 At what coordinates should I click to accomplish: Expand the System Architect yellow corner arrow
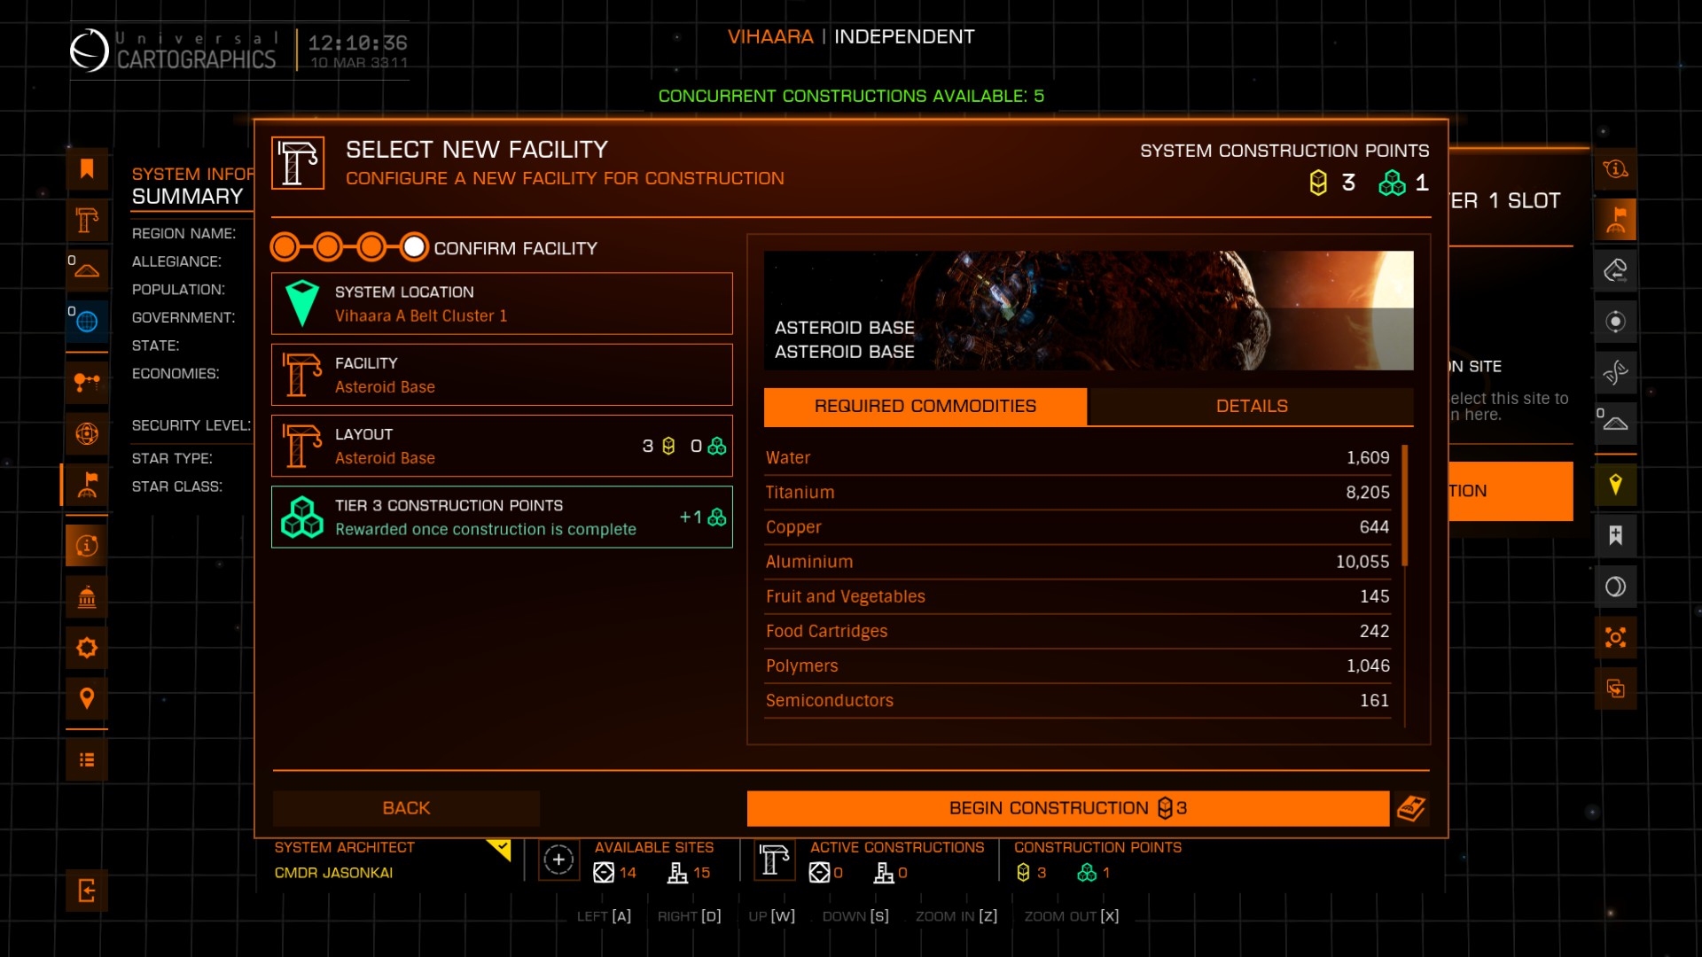coord(501,849)
